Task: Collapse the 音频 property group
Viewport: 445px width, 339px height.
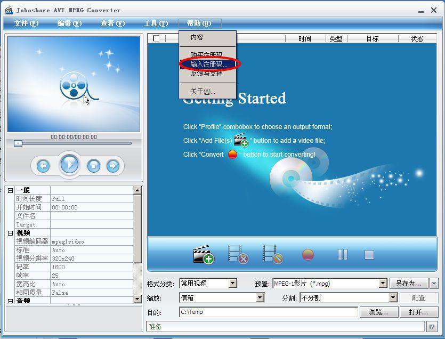Action: 11,301
